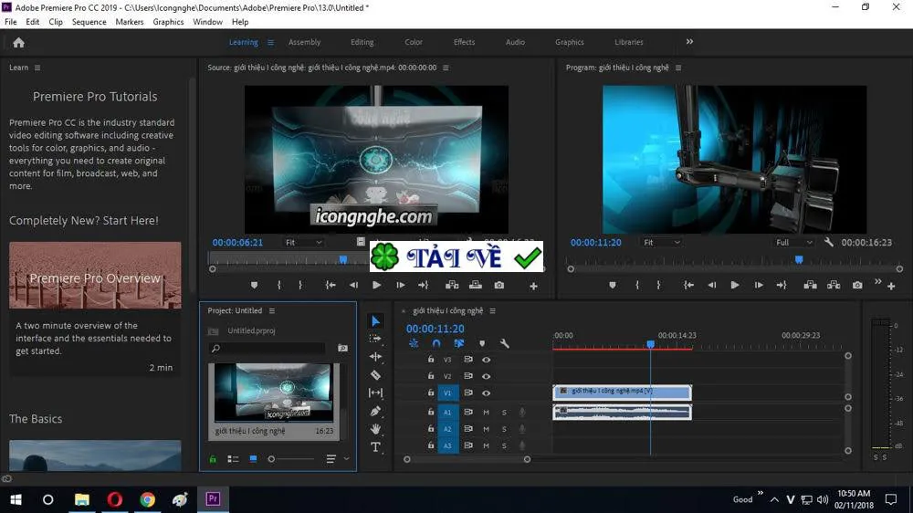Open Learn panel menu
The image size is (913, 513).
click(37, 68)
